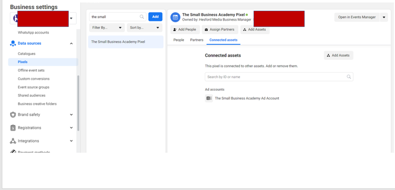Click the magnifier in the Search by ID field
This screenshot has height=190, width=395.
(x=349, y=77)
